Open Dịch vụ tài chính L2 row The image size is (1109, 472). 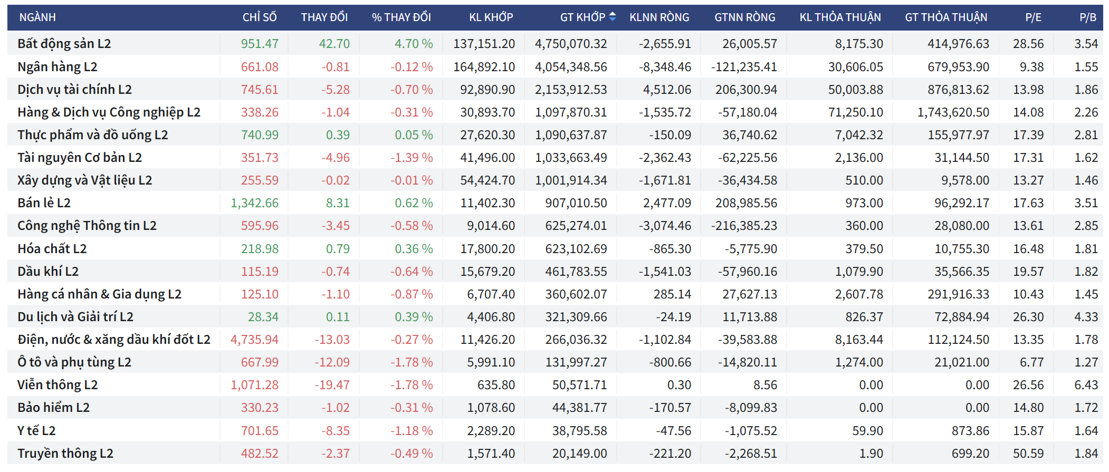[x=74, y=90]
